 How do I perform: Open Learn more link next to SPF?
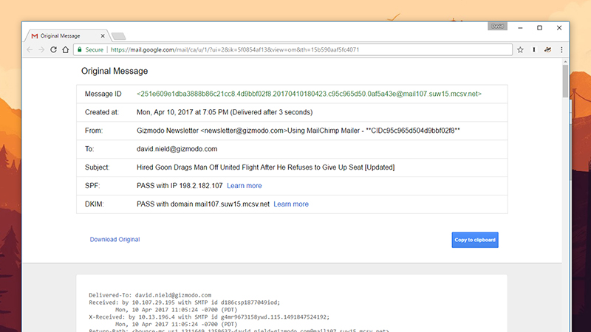coord(245,186)
